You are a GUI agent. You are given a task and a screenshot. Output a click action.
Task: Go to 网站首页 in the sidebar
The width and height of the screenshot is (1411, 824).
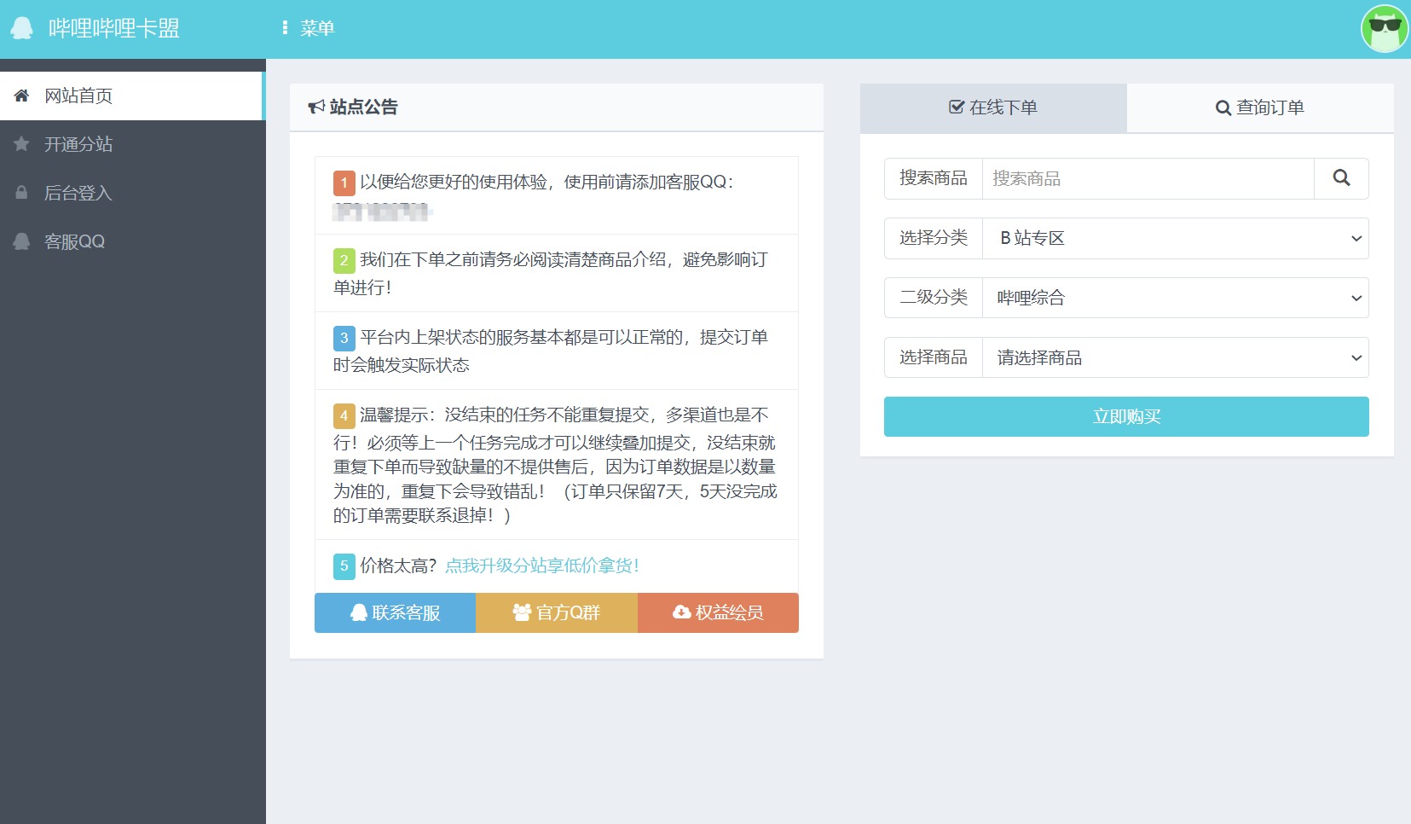pos(131,96)
